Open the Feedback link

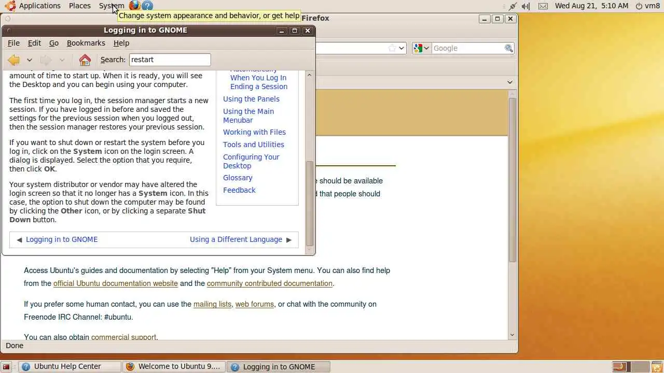click(x=239, y=190)
